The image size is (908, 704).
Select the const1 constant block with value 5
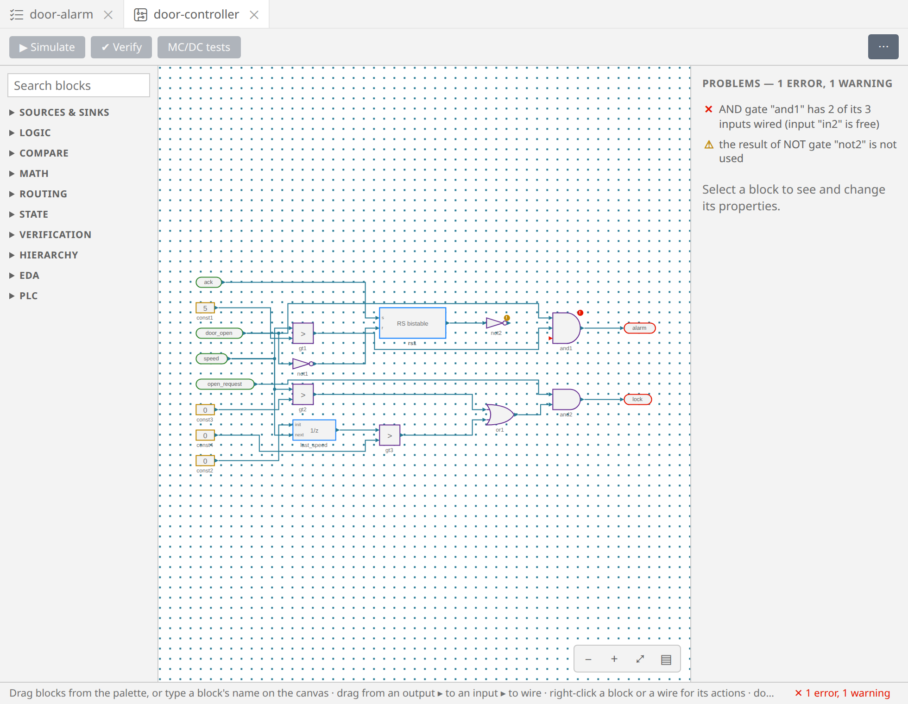click(205, 308)
